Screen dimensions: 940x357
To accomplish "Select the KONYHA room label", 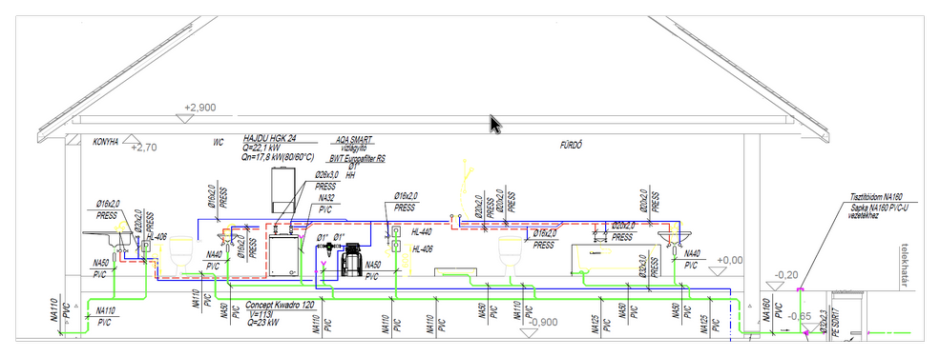I will coord(106,142).
